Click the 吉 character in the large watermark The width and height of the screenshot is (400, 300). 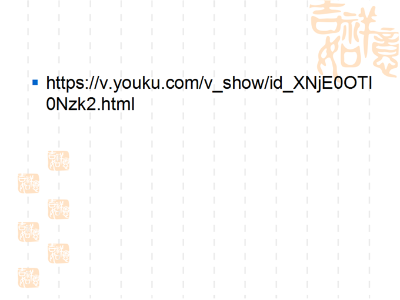point(325,18)
